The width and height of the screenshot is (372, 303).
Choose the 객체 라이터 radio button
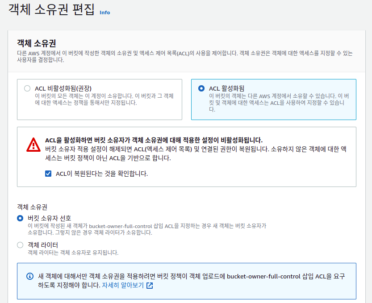[x=20, y=245]
